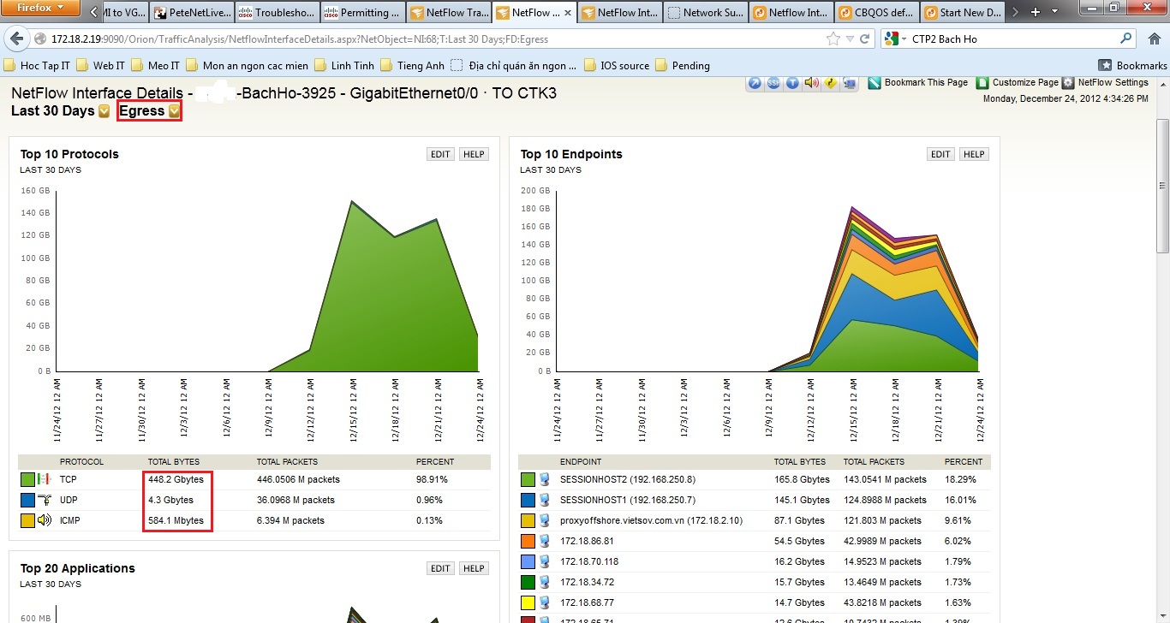Image resolution: width=1170 pixels, height=623 pixels.
Task: Click the computer icon beside SESSIONHOST2
Action: point(545,479)
